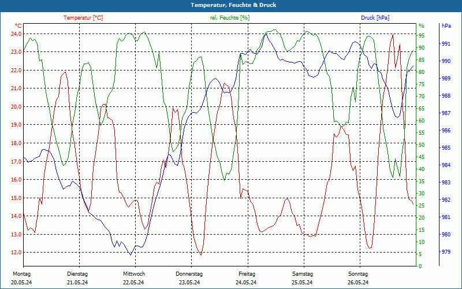
Task: Click the '40' humidity axis value
Action: tap(422, 169)
